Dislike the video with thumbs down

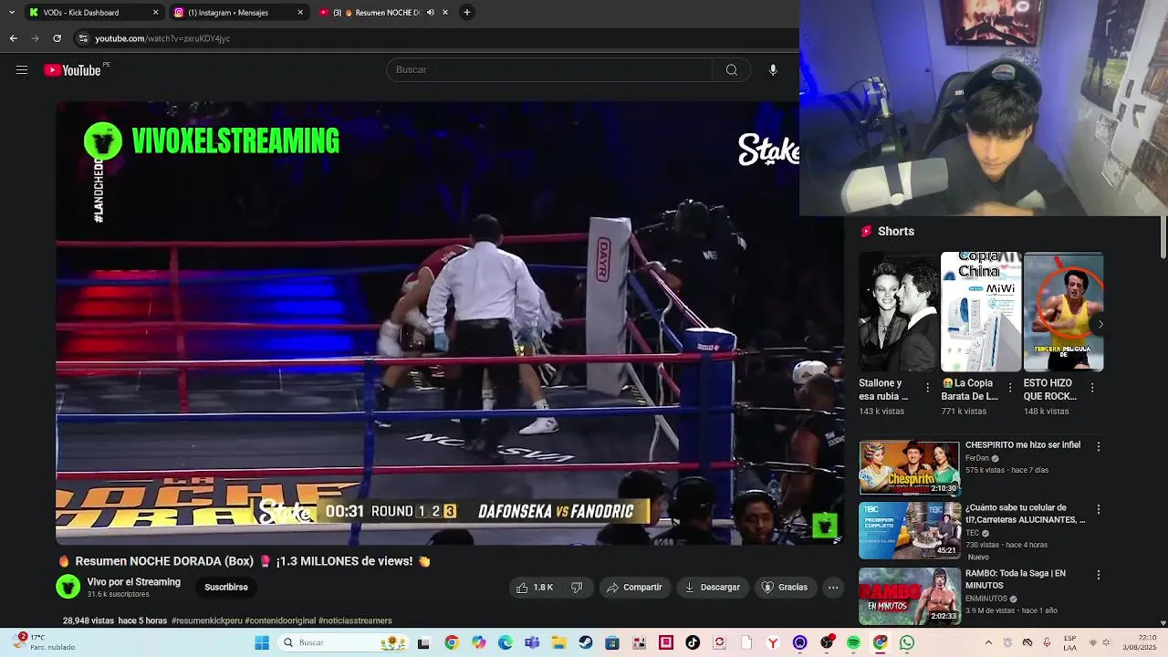[576, 588]
